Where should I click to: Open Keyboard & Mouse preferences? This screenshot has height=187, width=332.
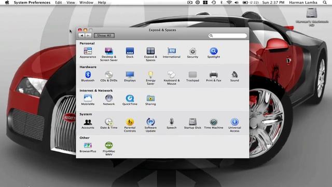(172, 78)
